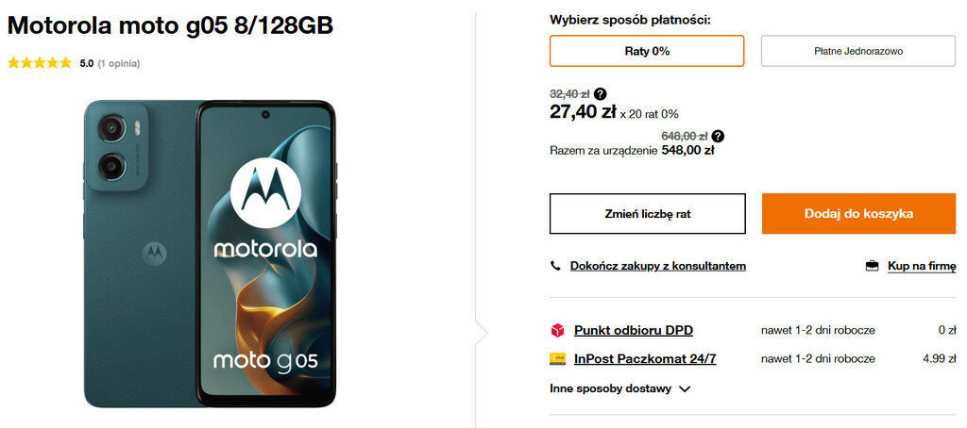The width and height of the screenshot is (967, 428).
Task: Expand Inne sposoby dostawy
Action: (x=610, y=388)
